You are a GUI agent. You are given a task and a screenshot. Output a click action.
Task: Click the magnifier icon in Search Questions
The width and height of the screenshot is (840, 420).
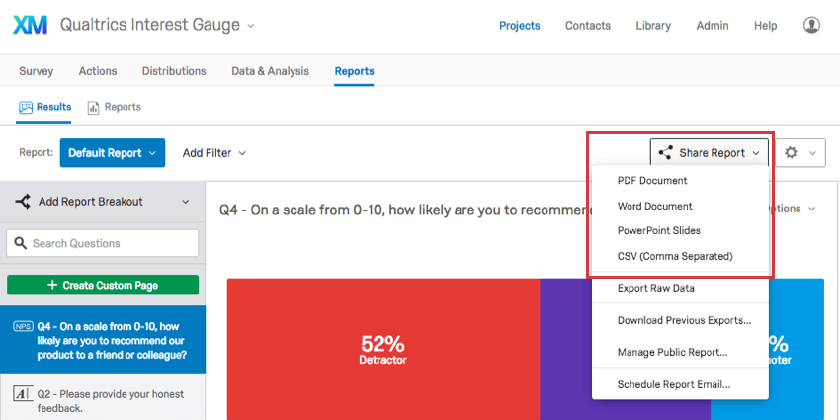pos(21,243)
